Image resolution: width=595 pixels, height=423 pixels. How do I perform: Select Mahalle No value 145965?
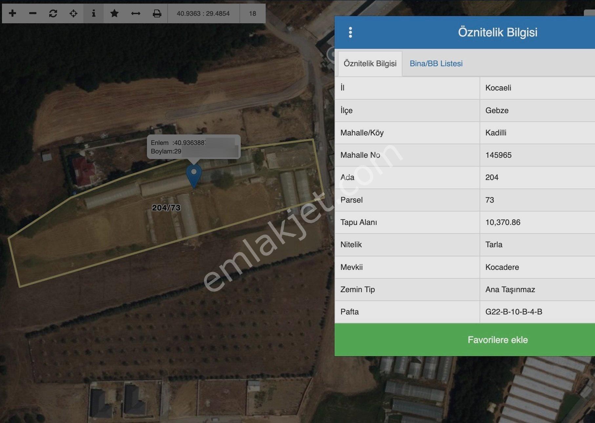coord(537,155)
